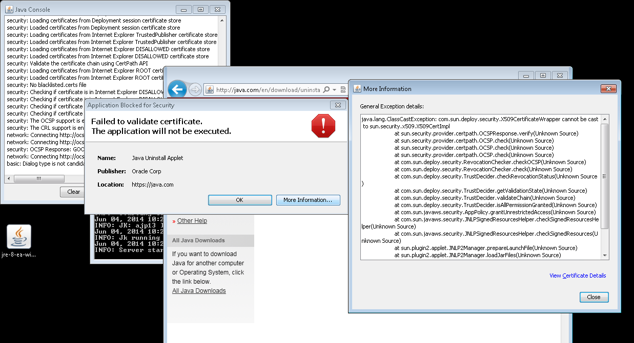Open More Information about the blocked application
Screen dimensions: 634x343
pyautogui.click(x=308, y=200)
